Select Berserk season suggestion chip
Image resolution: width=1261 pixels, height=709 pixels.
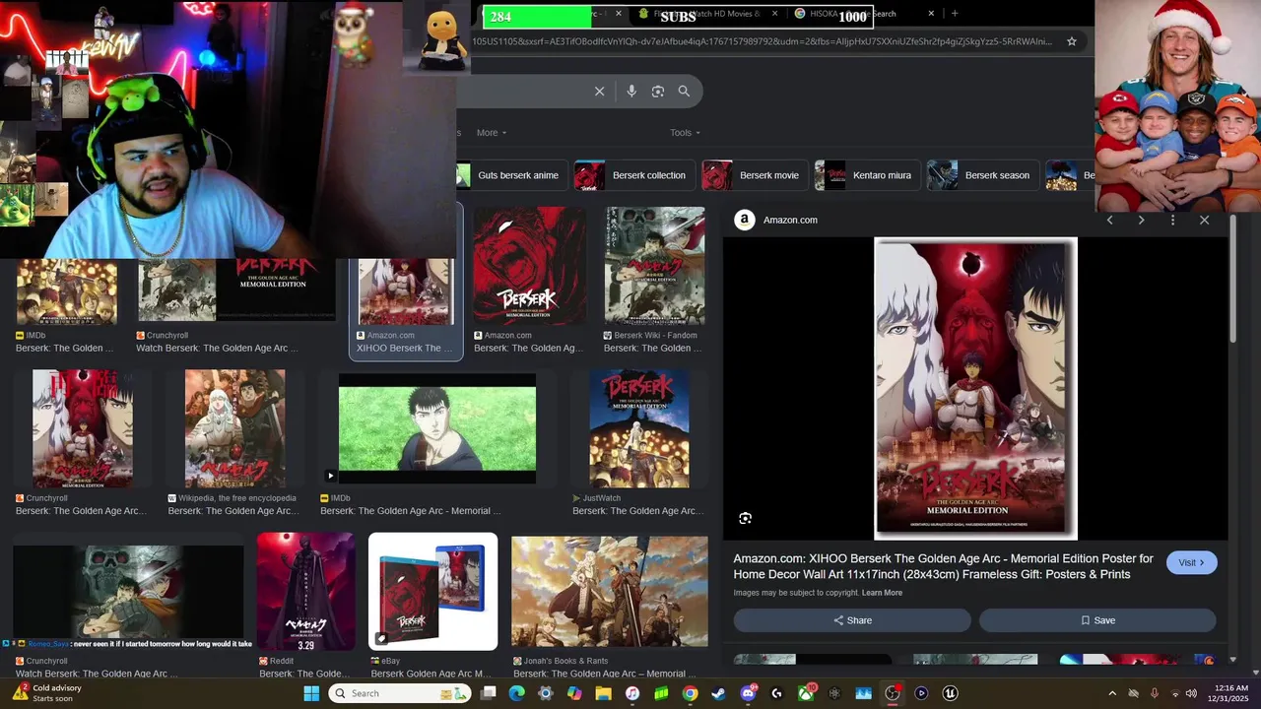pos(981,175)
